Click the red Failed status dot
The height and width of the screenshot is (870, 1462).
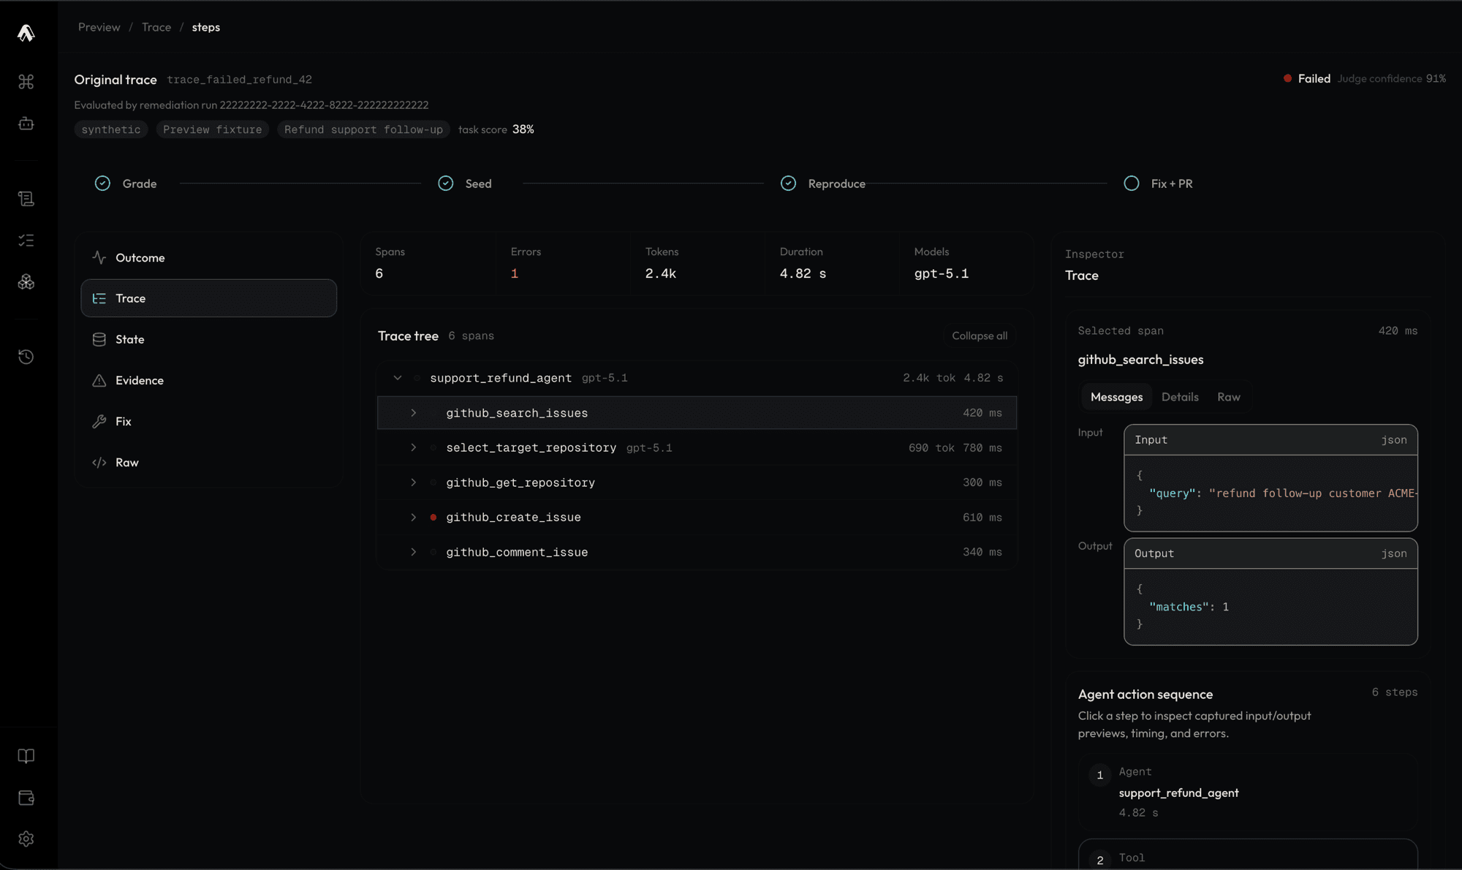point(1288,78)
